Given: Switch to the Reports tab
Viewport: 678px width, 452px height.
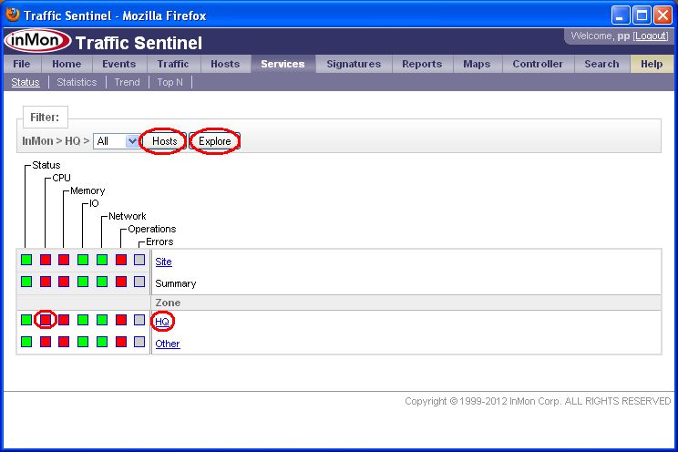Looking at the screenshot, I should coord(422,64).
